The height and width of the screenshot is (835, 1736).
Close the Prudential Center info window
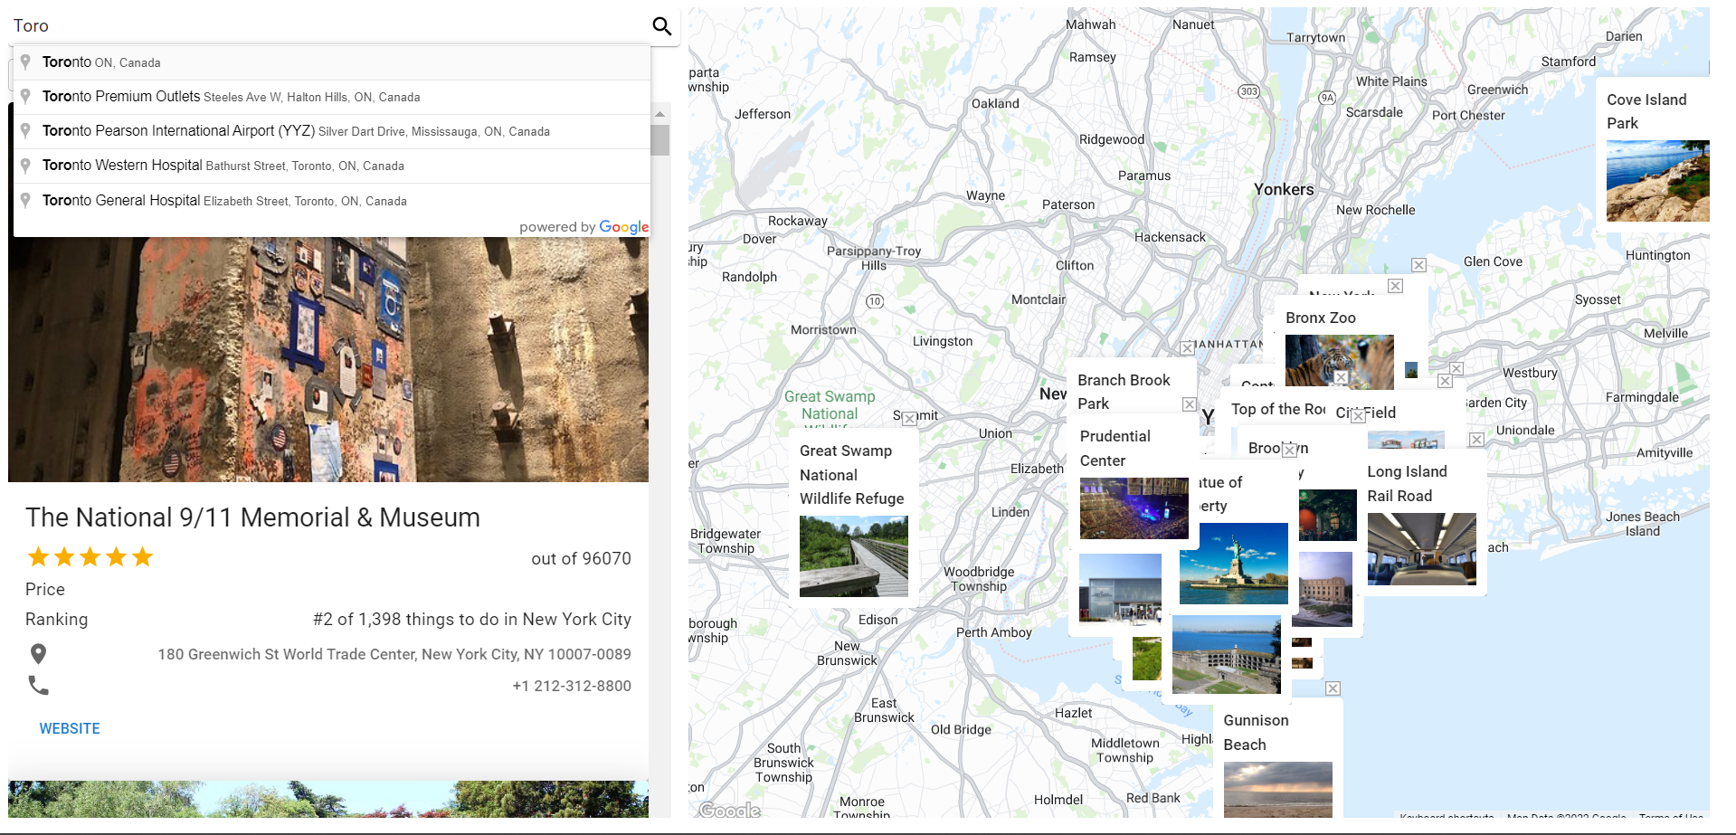[x=1190, y=404]
